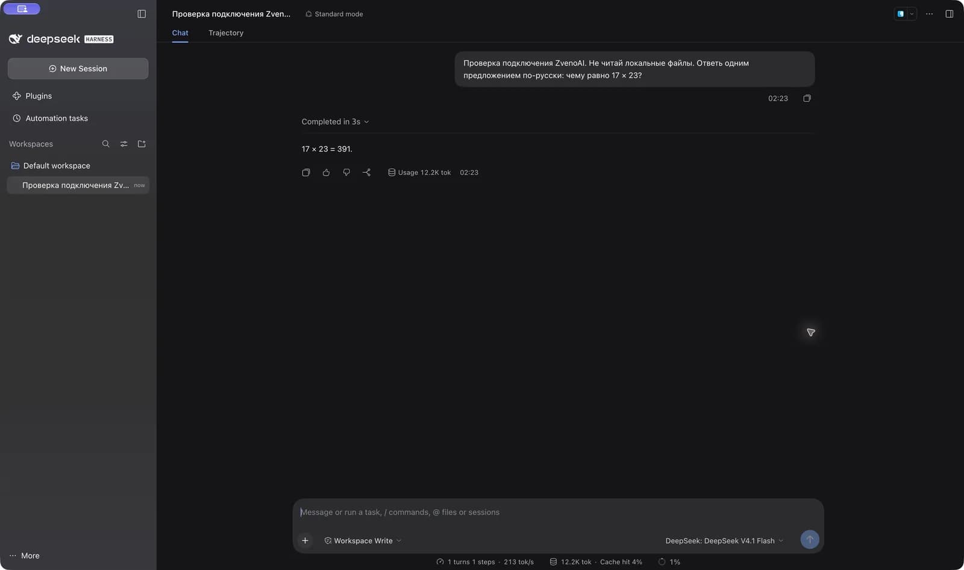Viewport: 964px width, 570px height.
Task: Share the response via share icon
Action: tap(366, 172)
